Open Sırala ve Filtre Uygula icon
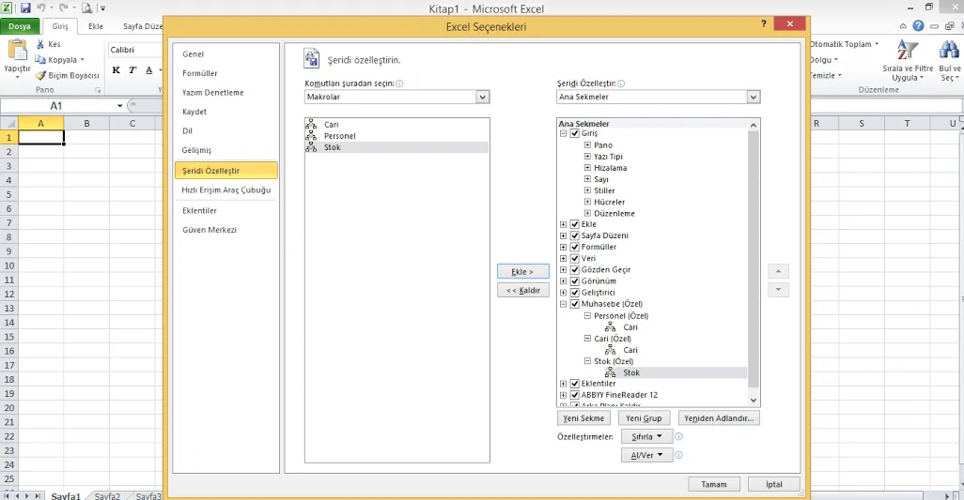The width and height of the screenshot is (964, 500). (907, 51)
